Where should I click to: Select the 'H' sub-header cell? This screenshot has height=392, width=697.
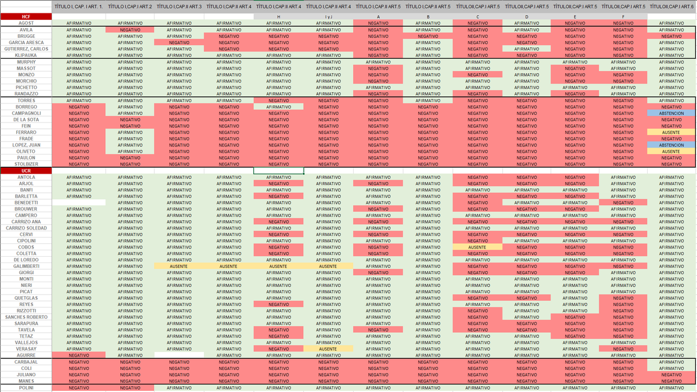[x=279, y=16]
